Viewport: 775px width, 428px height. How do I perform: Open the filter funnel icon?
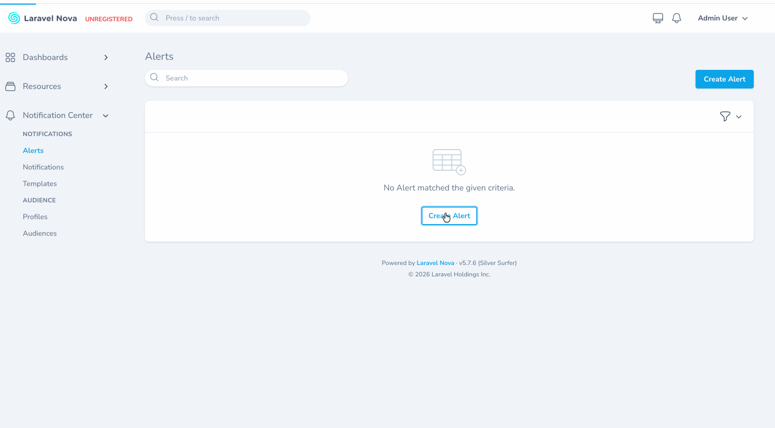coord(725,116)
